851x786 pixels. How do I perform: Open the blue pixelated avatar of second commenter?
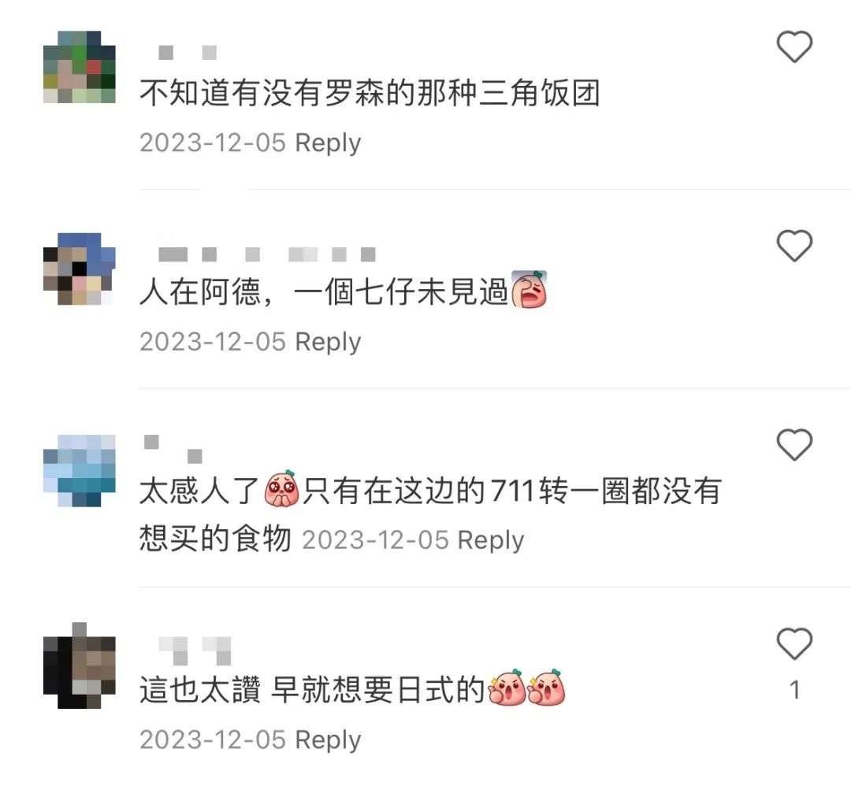(x=80, y=269)
